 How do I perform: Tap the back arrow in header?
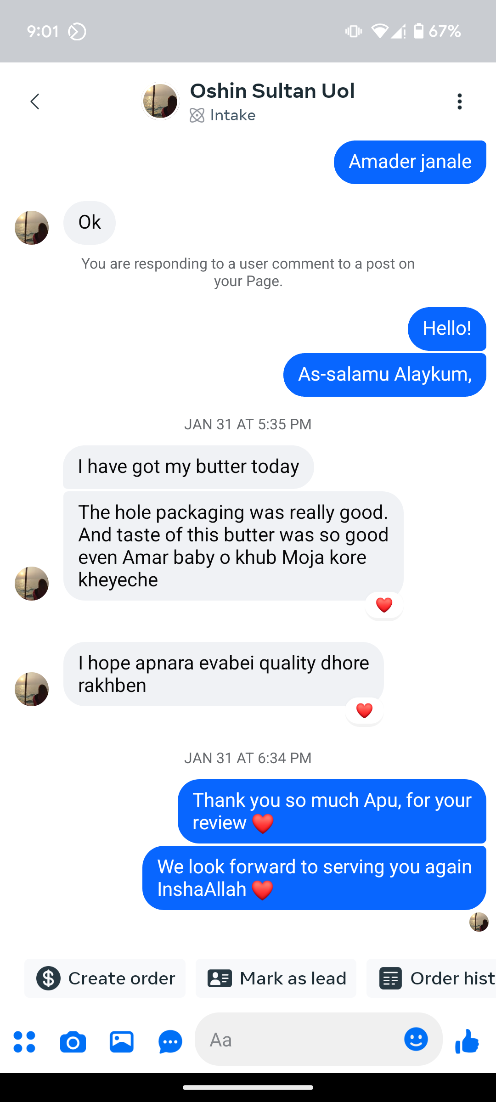[x=35, y=101]
